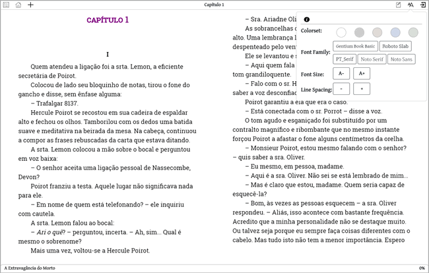Select the light blue colorset swatch
Screen dimensions: 429x273
[x=395, y=32]
